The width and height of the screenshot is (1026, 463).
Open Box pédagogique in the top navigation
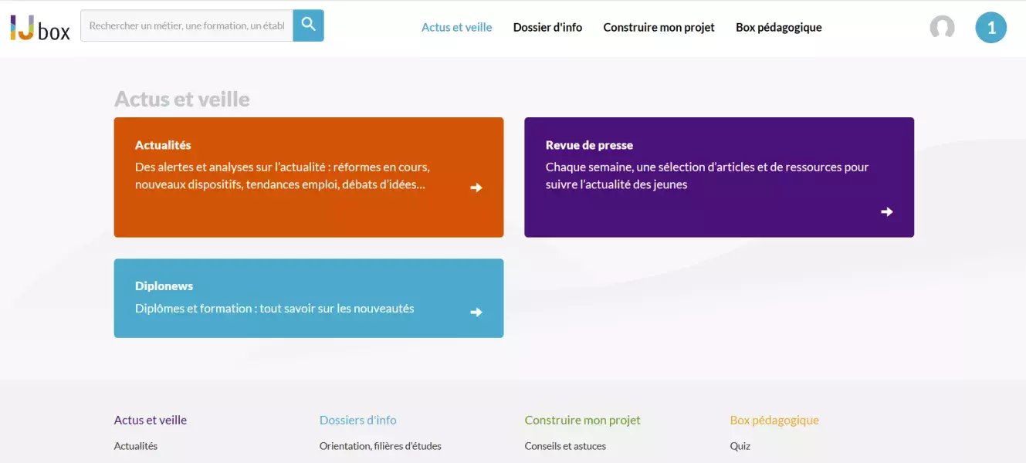(778, 28)
